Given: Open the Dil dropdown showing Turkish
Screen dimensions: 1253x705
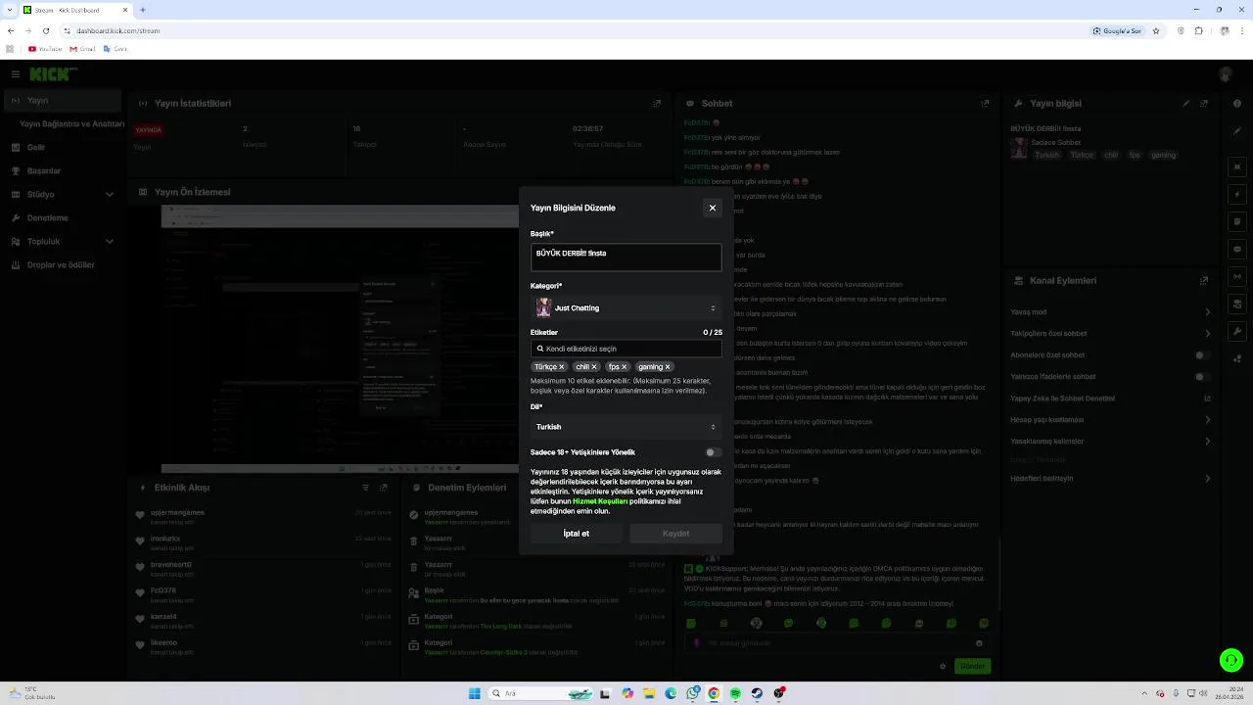Looking at the screenshot, I should click(626, 427).
